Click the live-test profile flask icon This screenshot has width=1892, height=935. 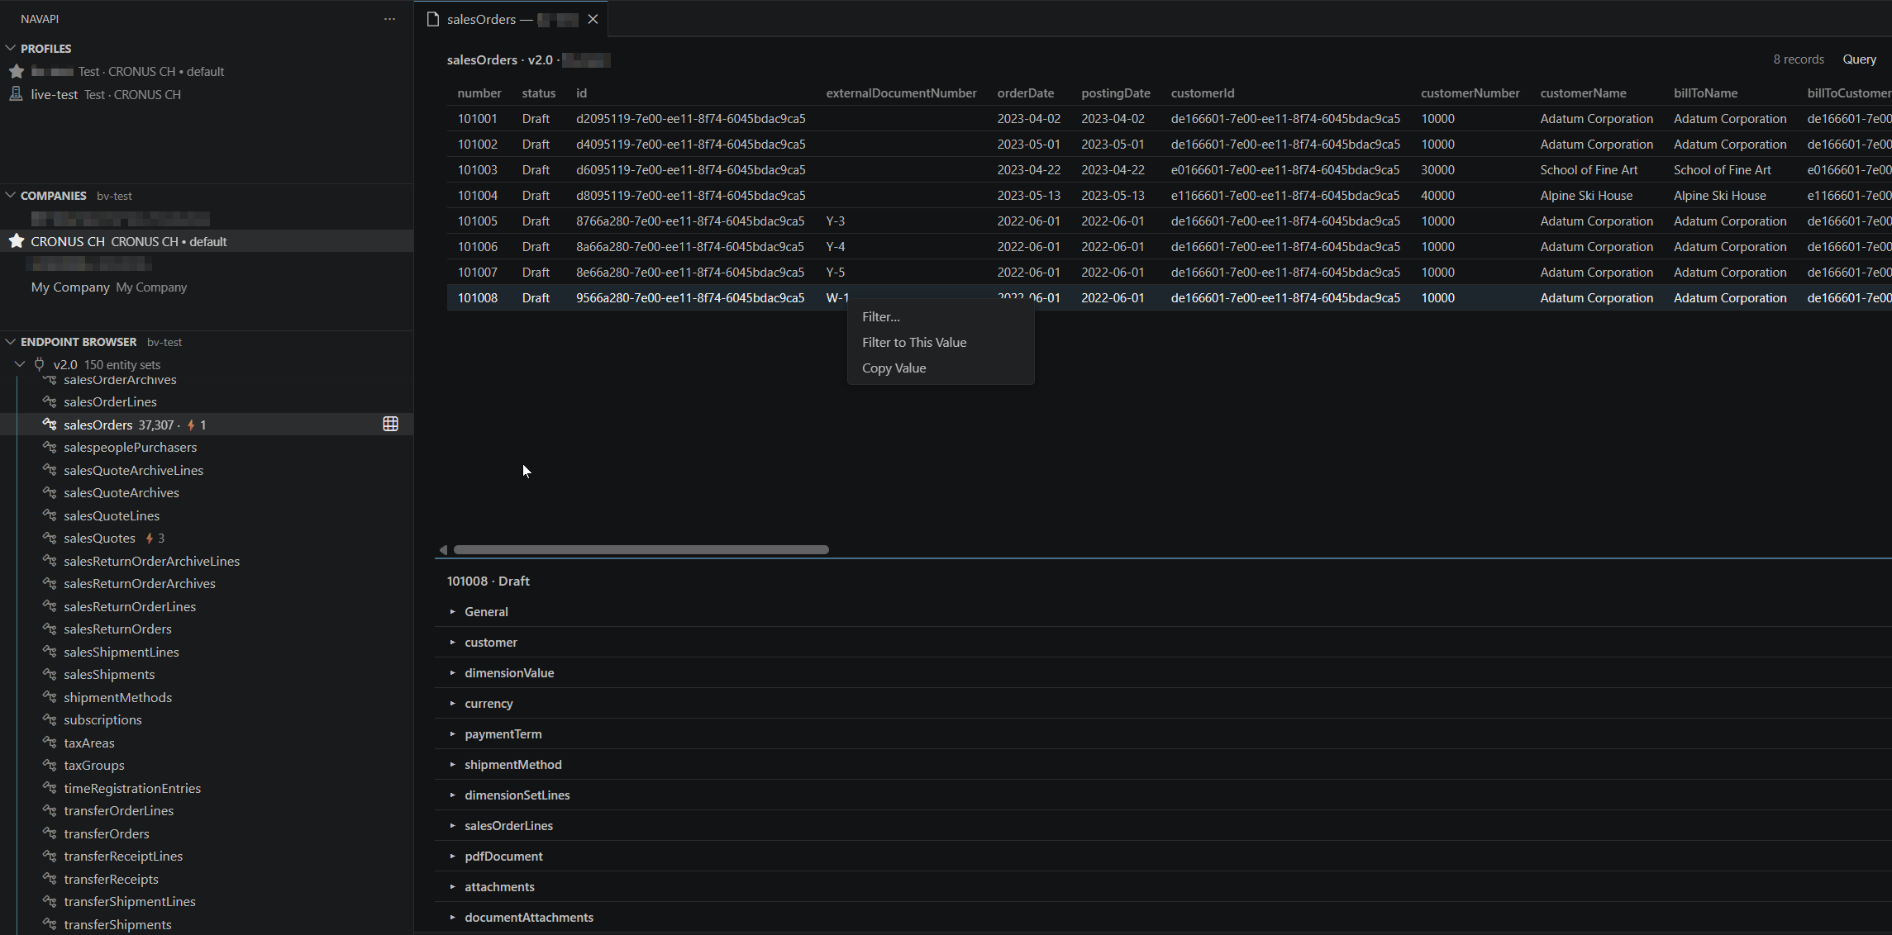coord(16,94)
